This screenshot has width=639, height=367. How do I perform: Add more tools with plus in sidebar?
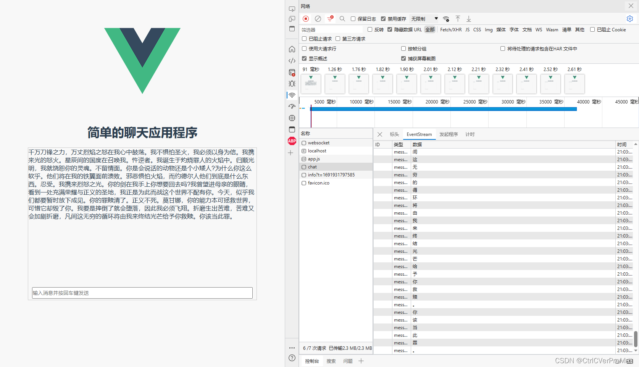tap(290, 153)
